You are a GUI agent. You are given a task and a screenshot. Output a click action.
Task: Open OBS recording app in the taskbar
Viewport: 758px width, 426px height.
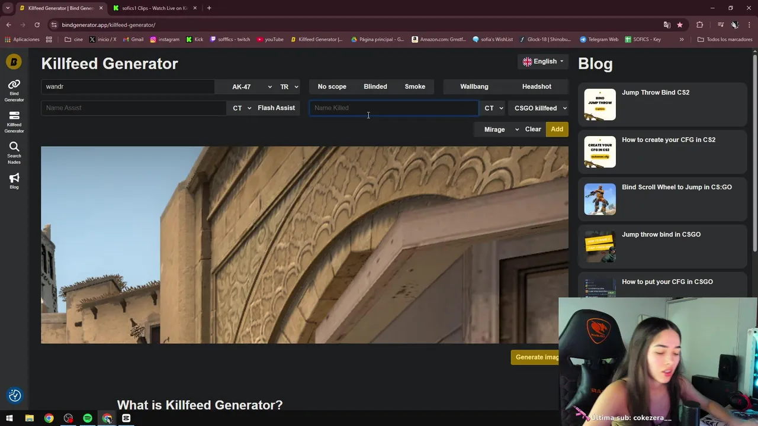(68, 418)
